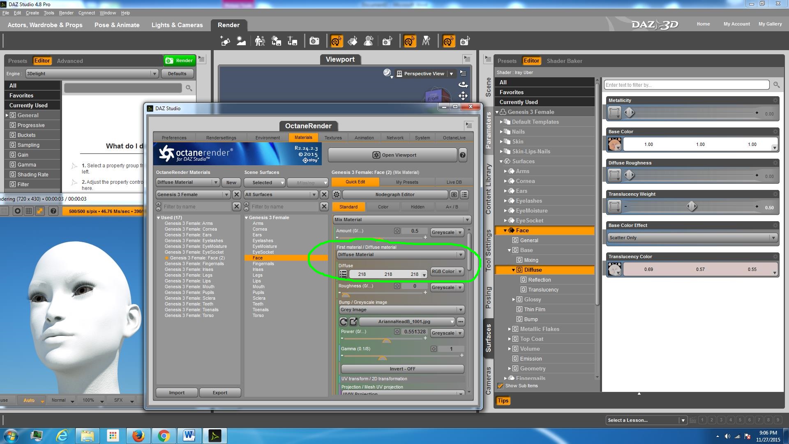The image size is (789, 444).
Task: Switch to the Textures tab in OctaneRender
Action: [x=333, y=138]
